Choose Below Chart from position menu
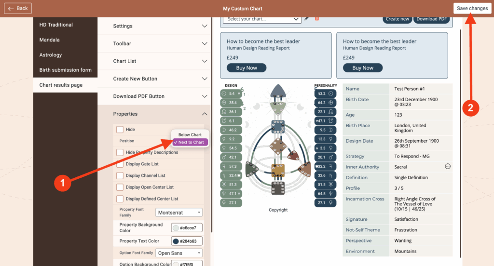Image resolution: width=494 pixels, height=266 pixels. coord(190,135)
